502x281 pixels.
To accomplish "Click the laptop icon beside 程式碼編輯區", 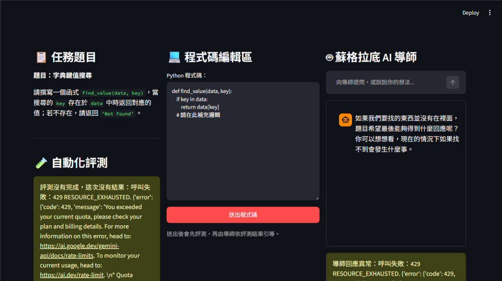I will 174,57.
